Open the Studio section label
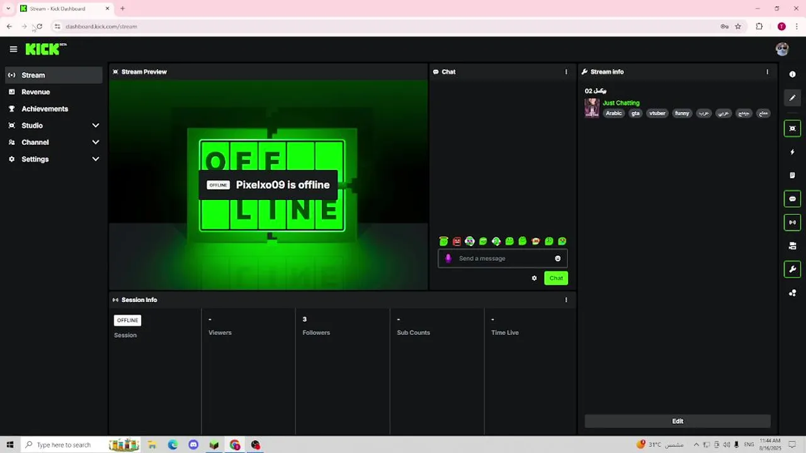The image size is (806, 453). 32,125
